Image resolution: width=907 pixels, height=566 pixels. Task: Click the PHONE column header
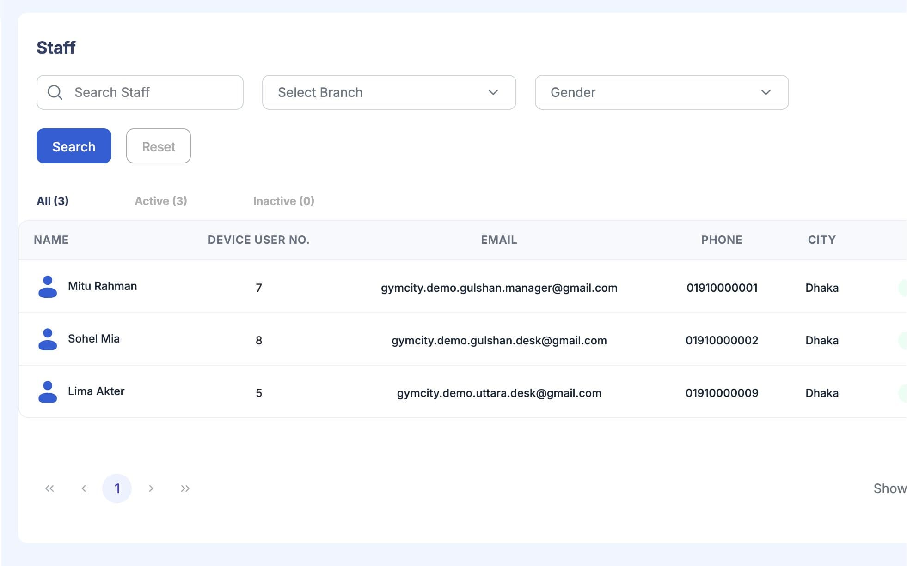click(722, 240)
